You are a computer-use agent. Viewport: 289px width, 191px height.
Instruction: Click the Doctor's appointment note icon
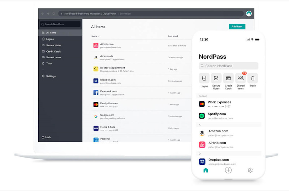click(x=96, y=69)
